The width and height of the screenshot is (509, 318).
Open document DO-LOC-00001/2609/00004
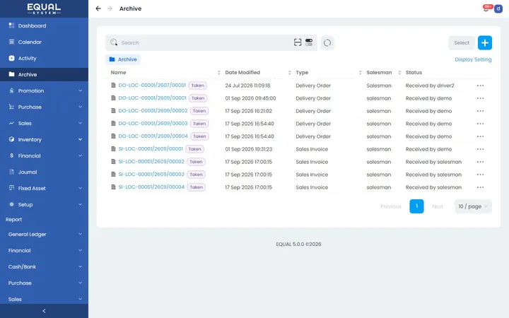click(153, 136)
